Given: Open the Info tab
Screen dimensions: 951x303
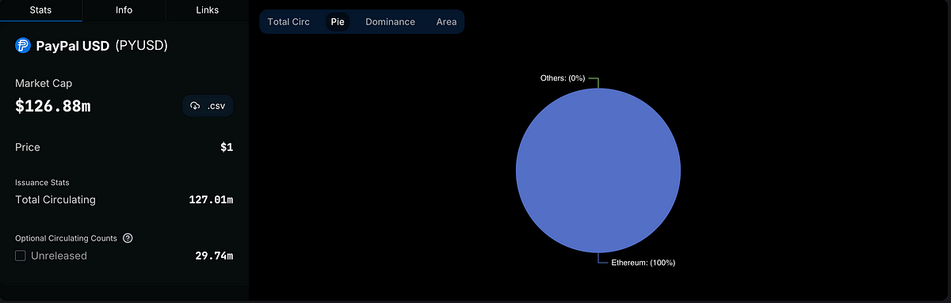Looking at the screenshot, I should click(124, 10).
